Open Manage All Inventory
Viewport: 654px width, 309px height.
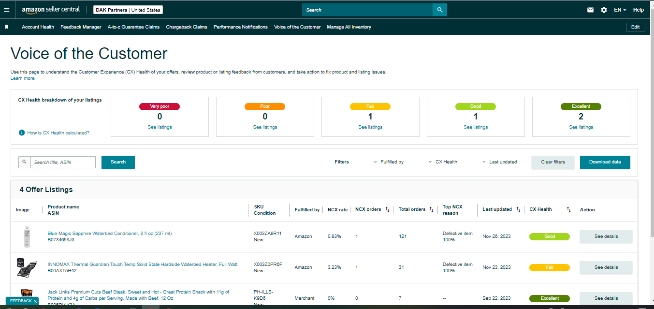click(349, 27)
